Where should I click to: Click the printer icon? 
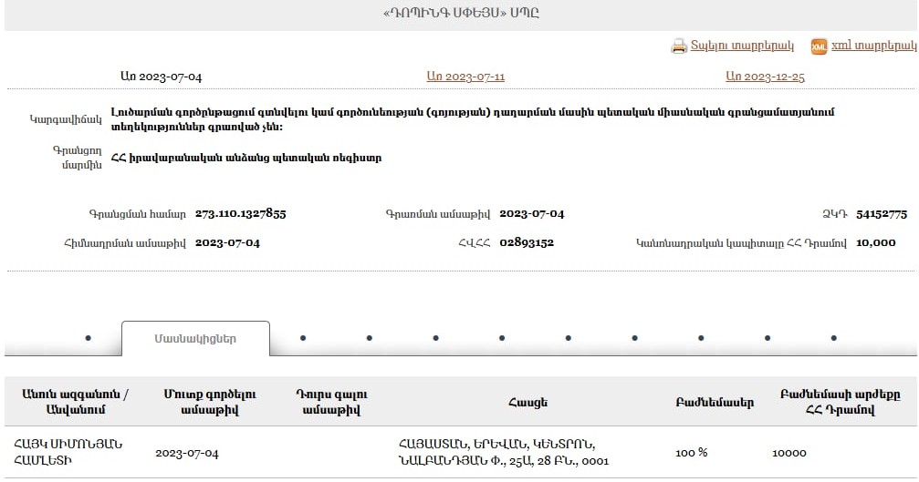coord(678,46)
